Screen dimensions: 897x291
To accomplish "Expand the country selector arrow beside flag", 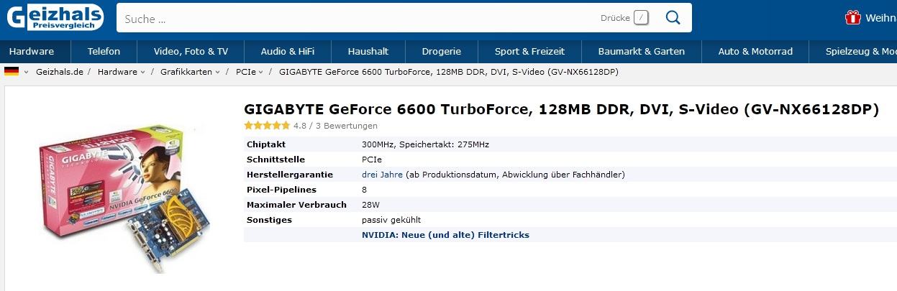I will pos(26,72).
